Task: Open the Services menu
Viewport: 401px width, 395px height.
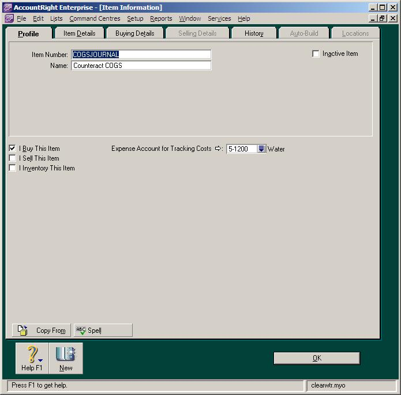Action: (x=219, y=18)
